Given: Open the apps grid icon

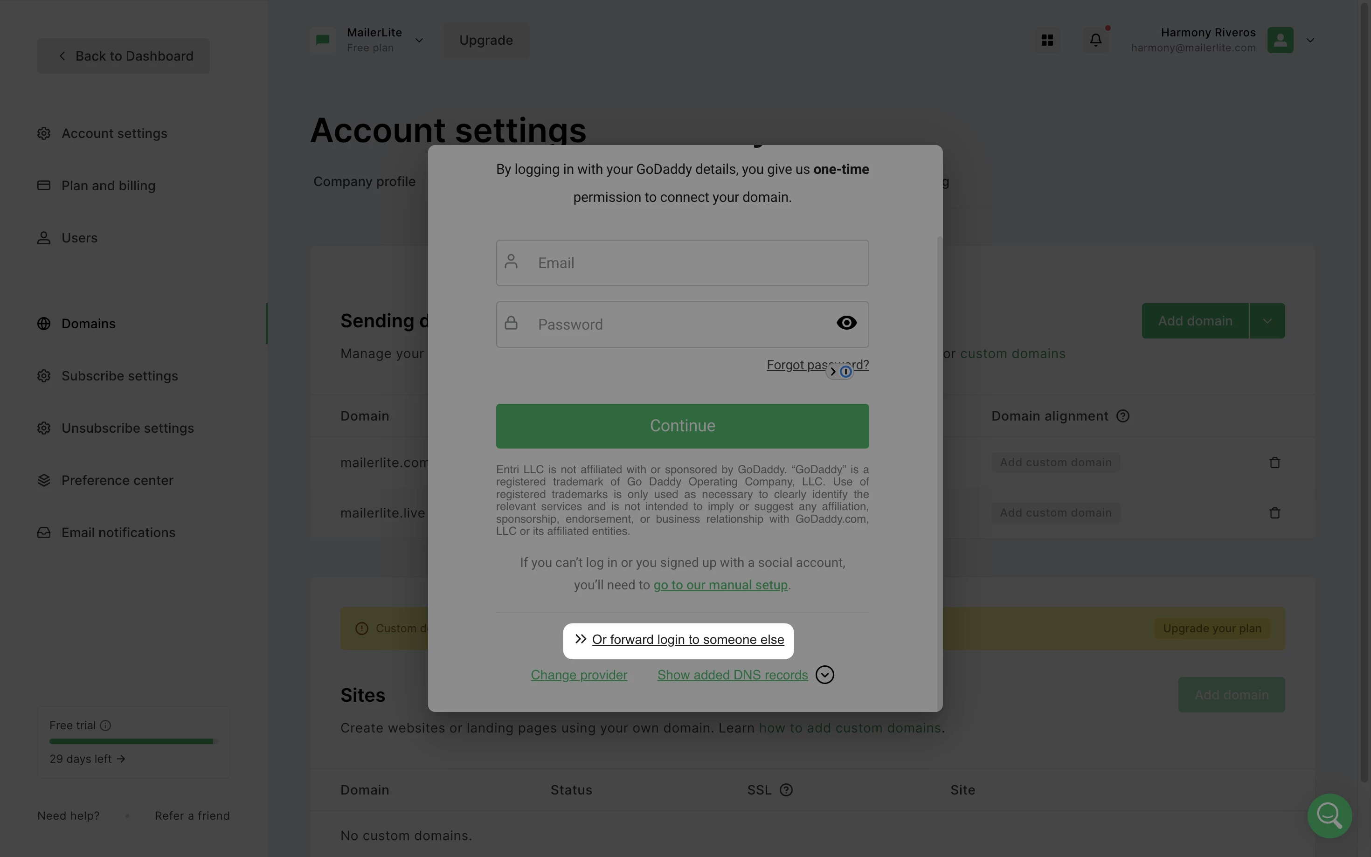Looking at the screenshot, I should [x=1047, y=40].
